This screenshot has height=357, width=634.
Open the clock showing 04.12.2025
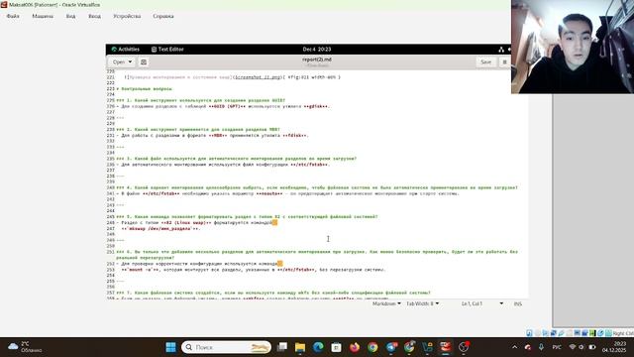click(x=614, y=347)
